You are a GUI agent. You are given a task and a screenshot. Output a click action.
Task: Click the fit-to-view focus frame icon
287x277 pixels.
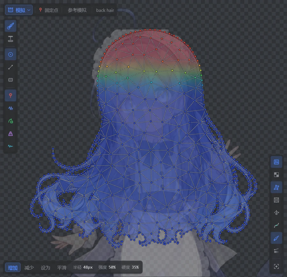(276, 266)
